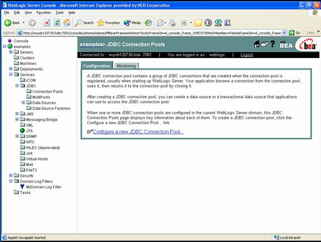Stop page loading with the red X icon

click(47, 23)
